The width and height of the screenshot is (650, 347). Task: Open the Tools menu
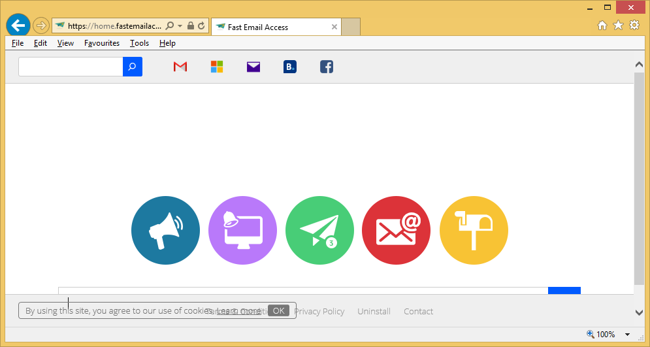coord(139,43)
